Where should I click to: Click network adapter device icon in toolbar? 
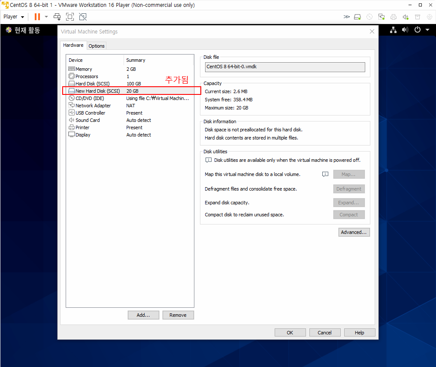(381, 17)
